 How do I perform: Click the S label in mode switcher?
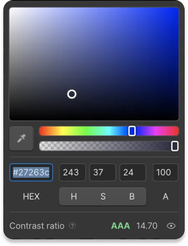(x=103, y=197)
